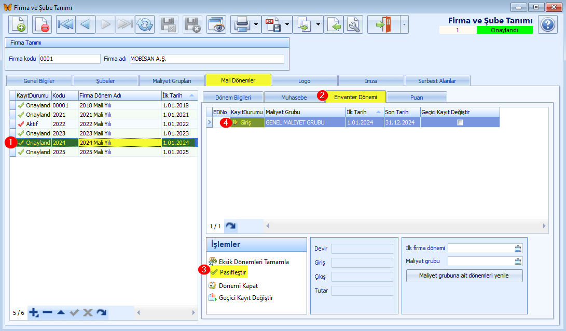
Task: Click the Envanter grid horizontal scrollbar
Action: point(406,226)
